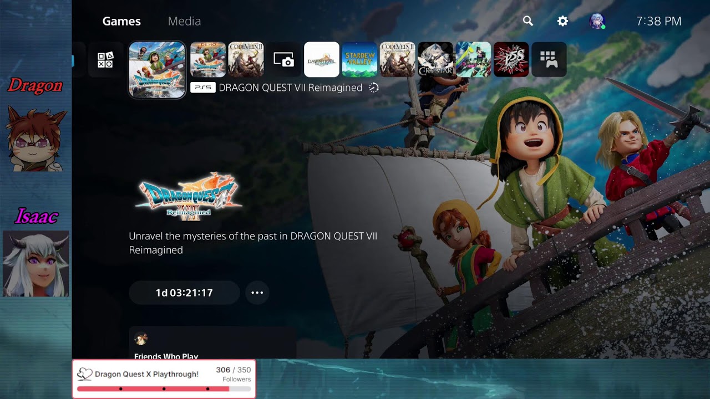Open the Game Library controller-grid tile

point(549,59)
